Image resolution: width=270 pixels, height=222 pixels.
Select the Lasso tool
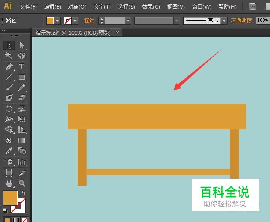[22, 56]
